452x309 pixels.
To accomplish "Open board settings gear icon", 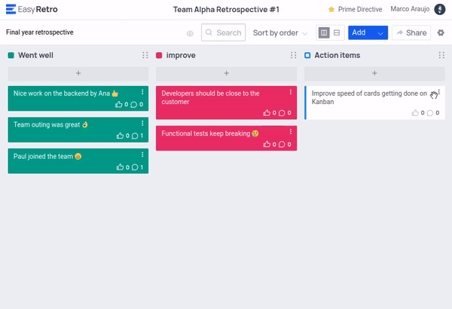I will 441,33.
